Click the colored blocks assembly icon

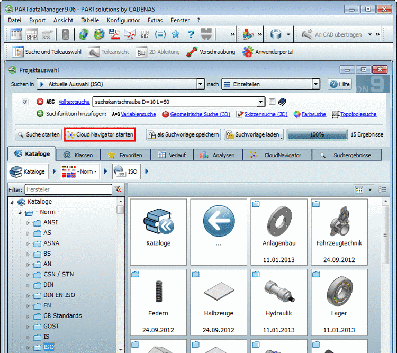(248, 34)
